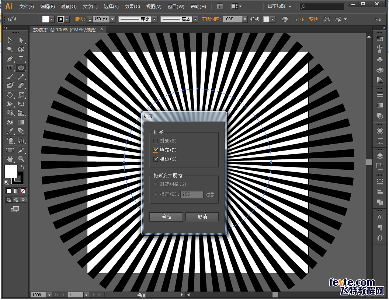389x300 pixels.
Task: Click the white fill color swatch
Action: [x=11, y=171]
